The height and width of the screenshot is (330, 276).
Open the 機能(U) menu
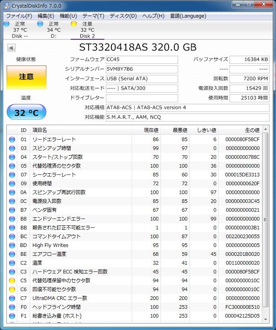point(68,16)
